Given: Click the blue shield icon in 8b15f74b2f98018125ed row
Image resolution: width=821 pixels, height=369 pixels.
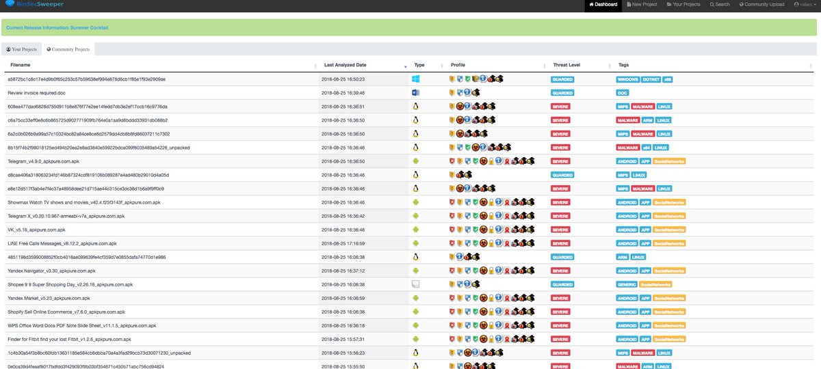Looking at the screenshot, I should click(x=460, y=148).
